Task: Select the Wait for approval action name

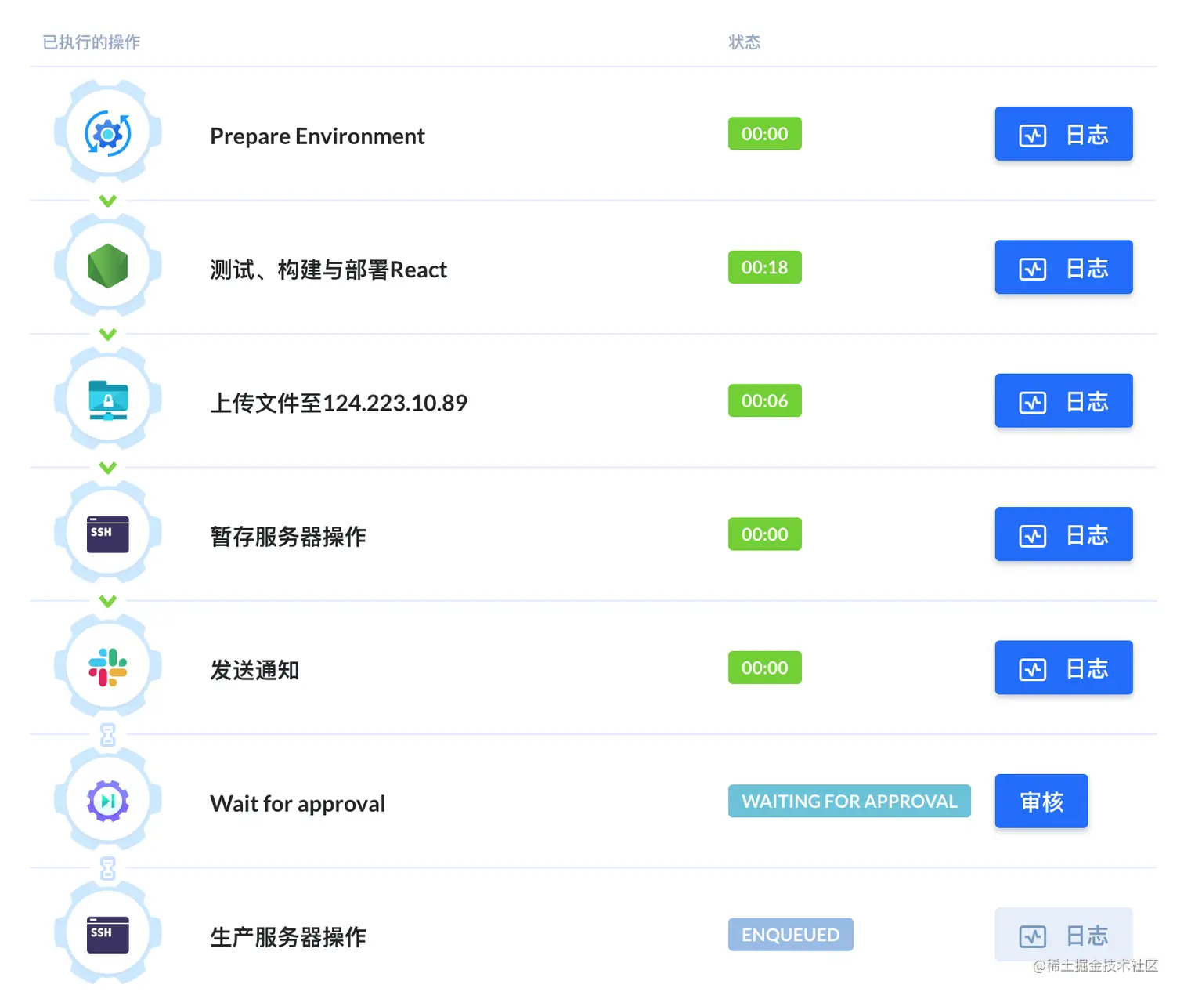Action: point(298,804)
